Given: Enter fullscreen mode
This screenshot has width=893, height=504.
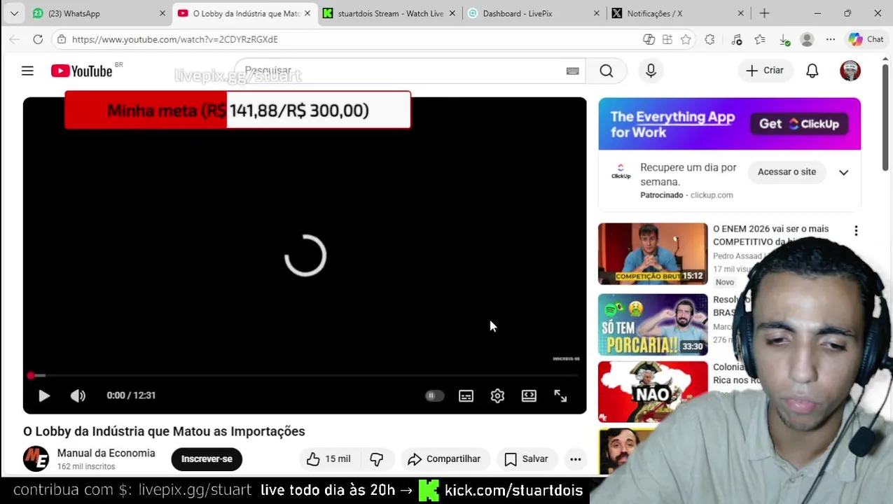Looking at the screenshot, I should pos(560,395).
